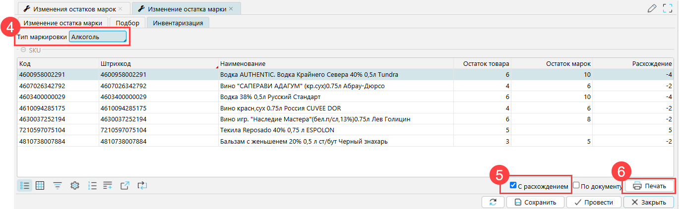Click the pencil edit icon at top right
The image size is (679, 209).
[652, 8]
